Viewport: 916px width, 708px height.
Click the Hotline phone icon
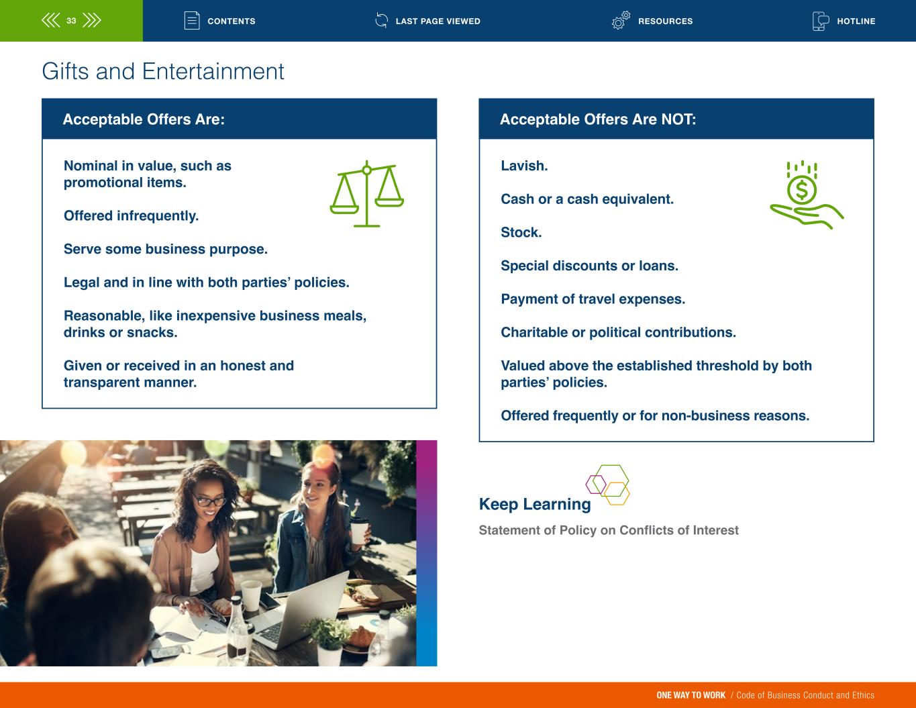coord(820,21)
